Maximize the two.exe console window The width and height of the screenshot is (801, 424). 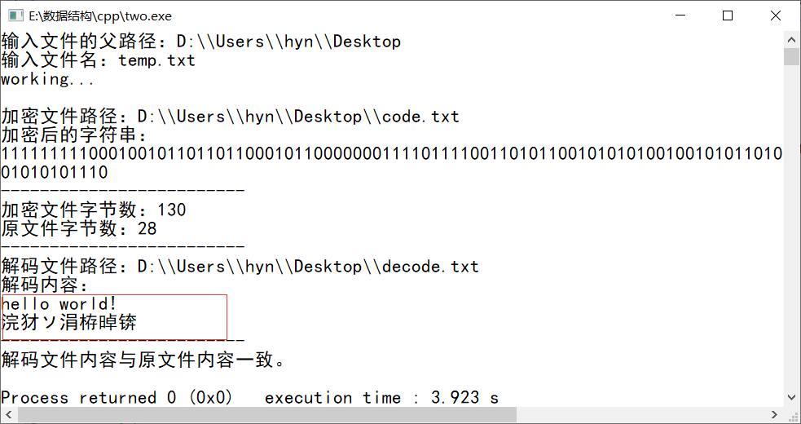728,15
